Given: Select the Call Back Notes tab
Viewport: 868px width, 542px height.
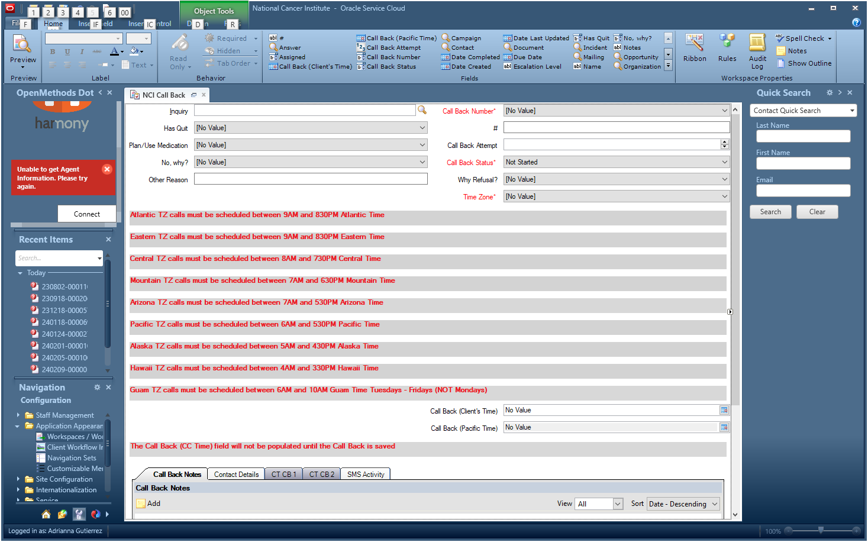Looking at the screenshot, I should (x=177, y=475).
